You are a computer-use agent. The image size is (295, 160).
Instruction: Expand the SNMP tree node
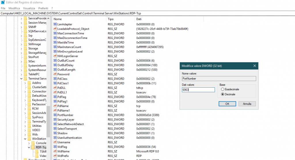21,27
